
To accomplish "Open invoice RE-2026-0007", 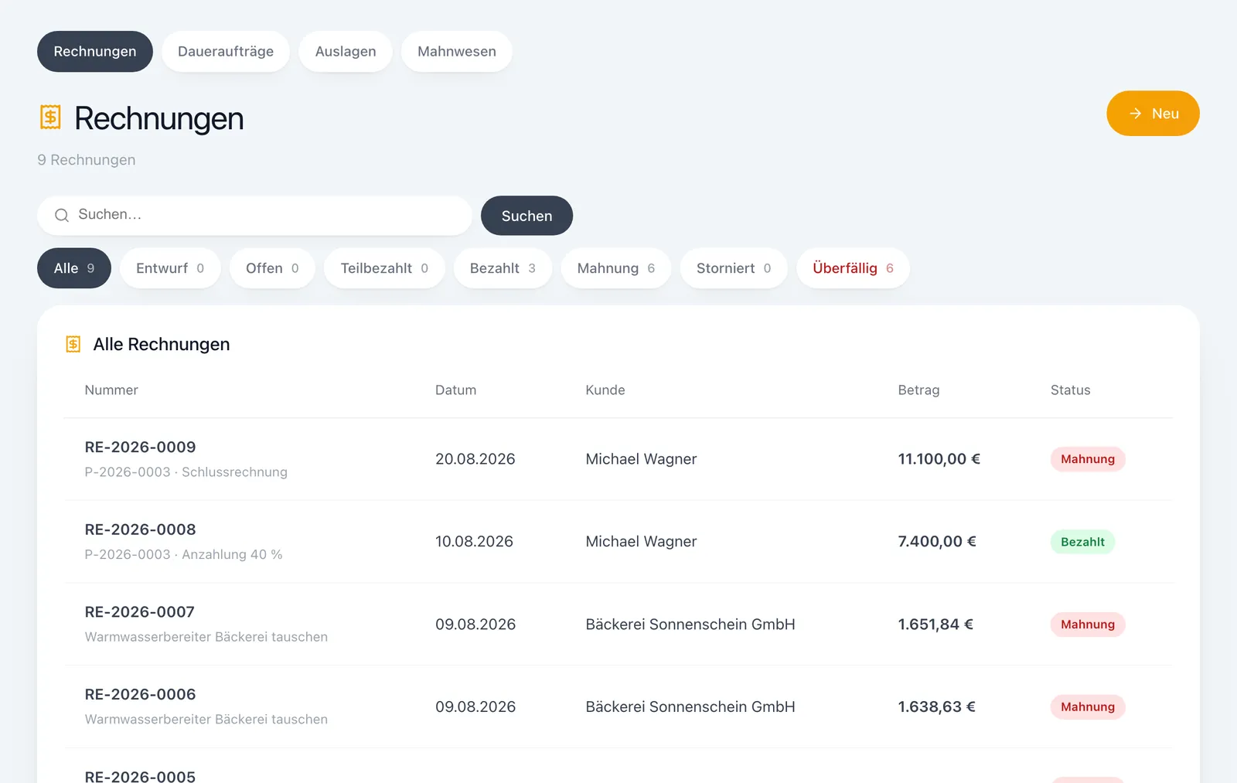I will pyautogui.click(x=618, y=625).
